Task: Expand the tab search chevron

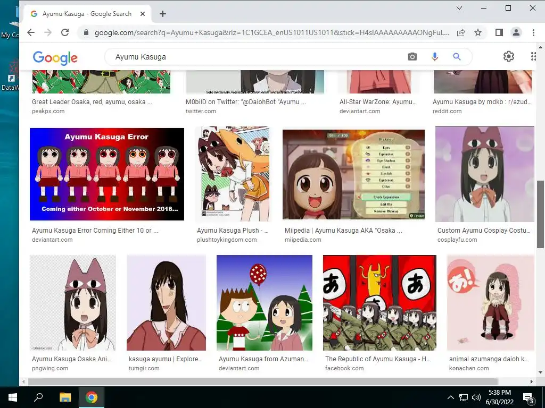Action: [x=459, y=8]
